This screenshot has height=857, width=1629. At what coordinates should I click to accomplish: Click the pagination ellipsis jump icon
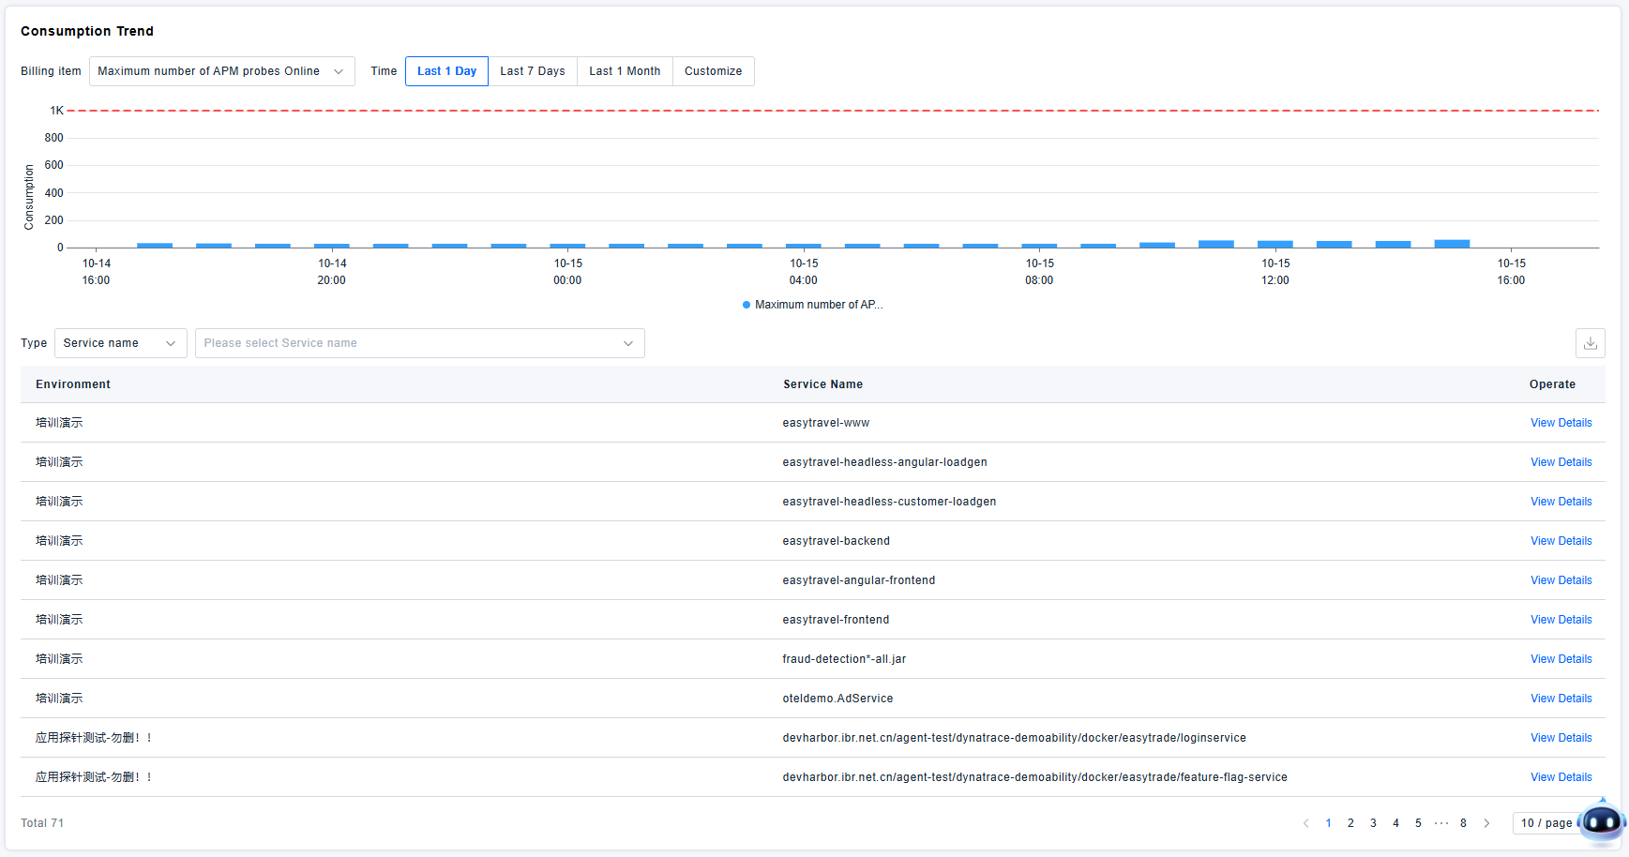pos(1440,823)
